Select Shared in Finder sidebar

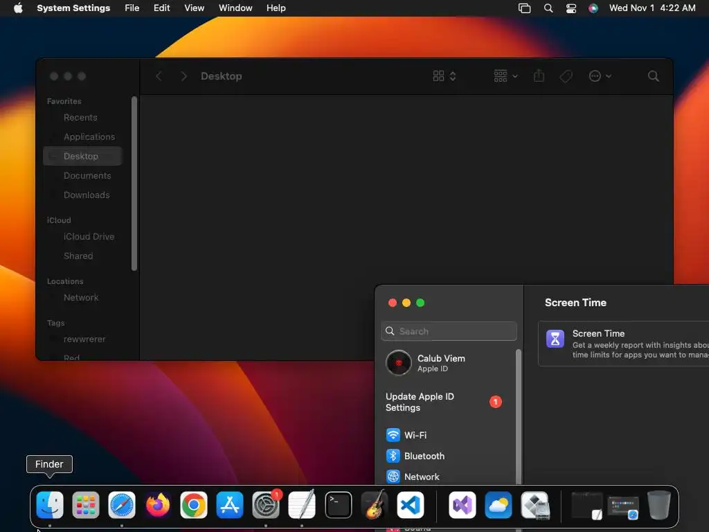[x=83, y=256]
